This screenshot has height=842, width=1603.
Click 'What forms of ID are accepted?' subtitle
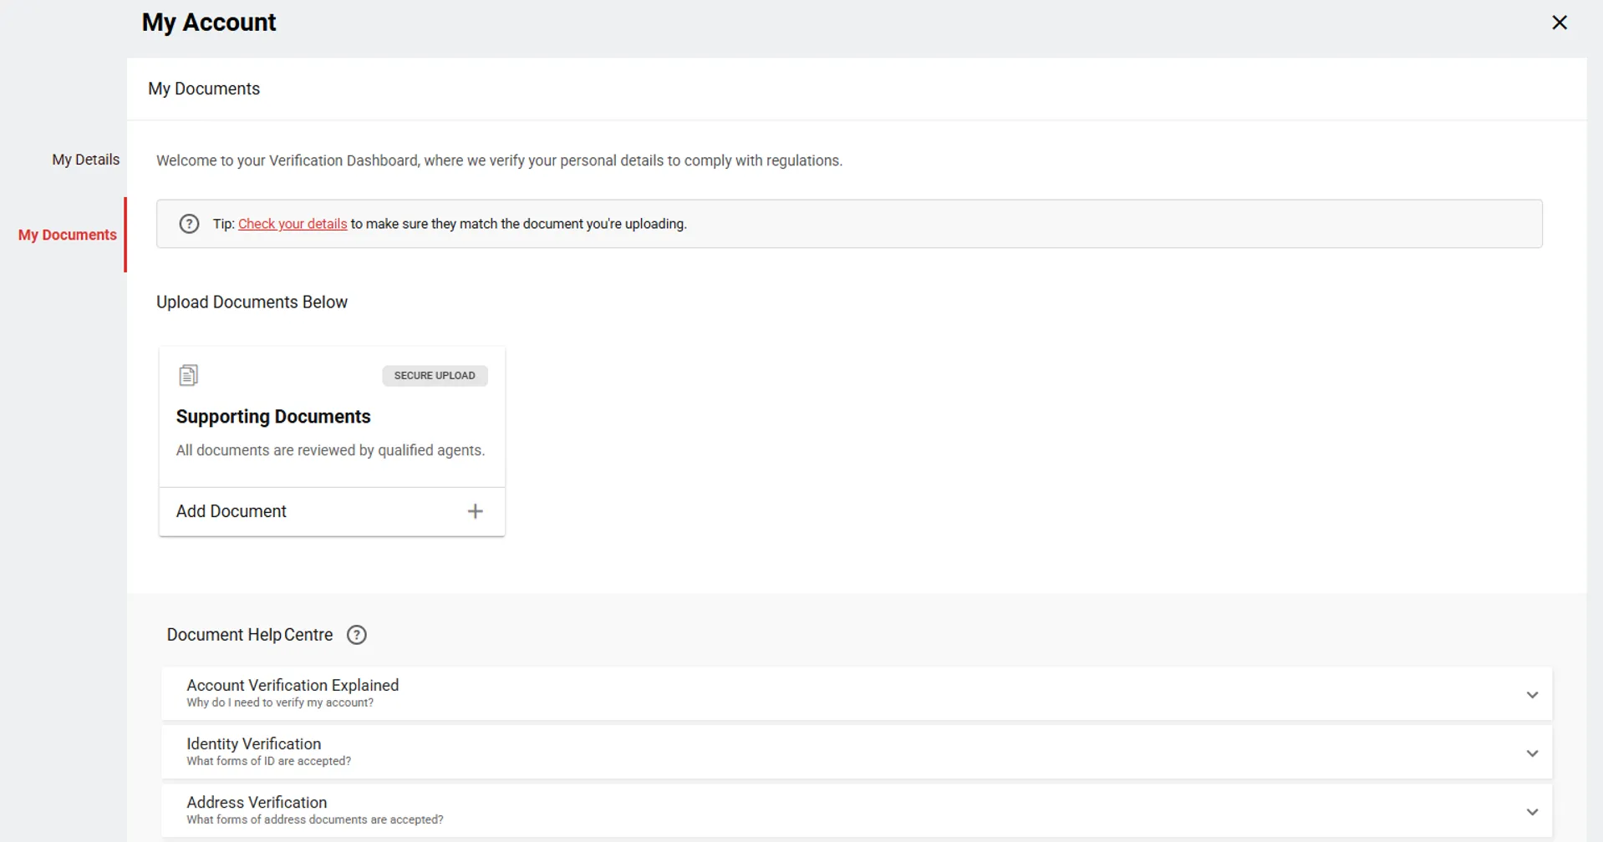click(268, 761)
